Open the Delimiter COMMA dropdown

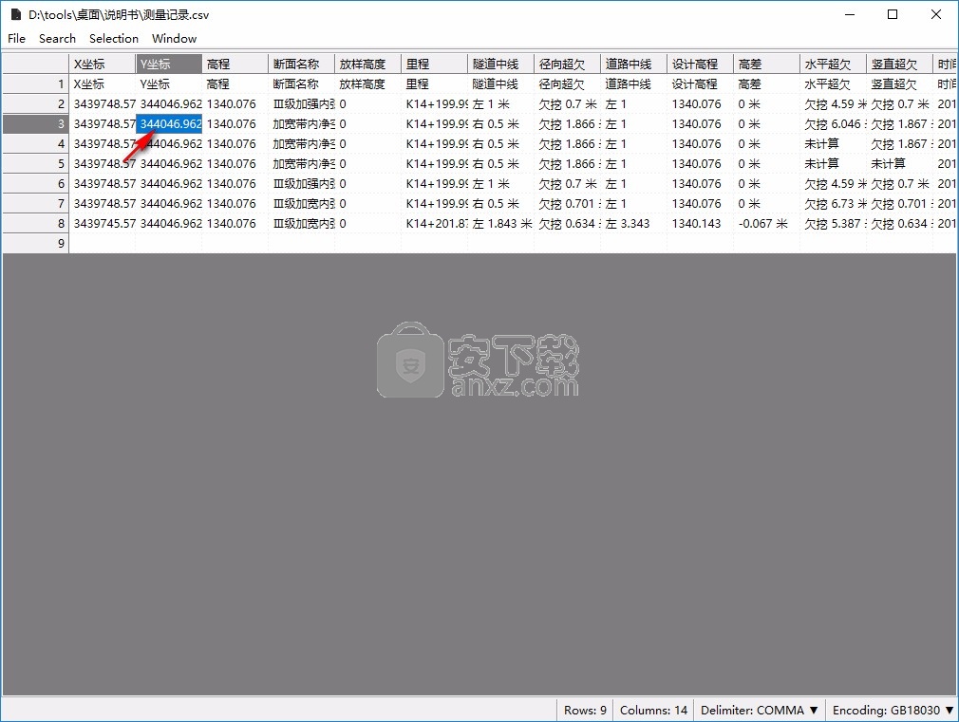(x=759, y=710)
